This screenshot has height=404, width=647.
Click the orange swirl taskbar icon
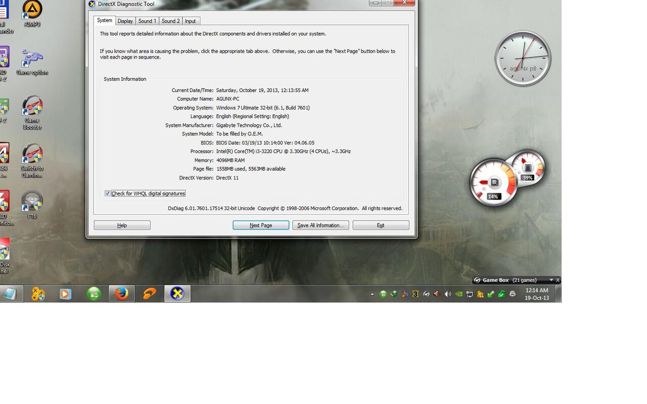pos(150,293)
